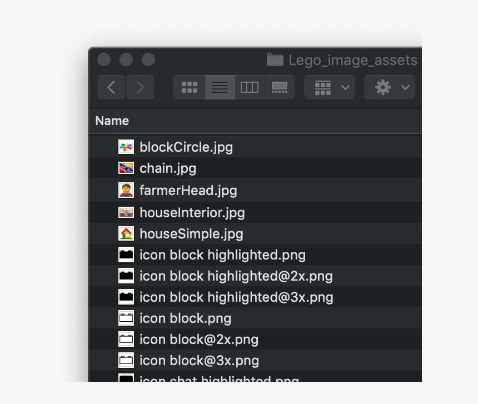
Task: Click the Name column header
Action: [112, 120]
